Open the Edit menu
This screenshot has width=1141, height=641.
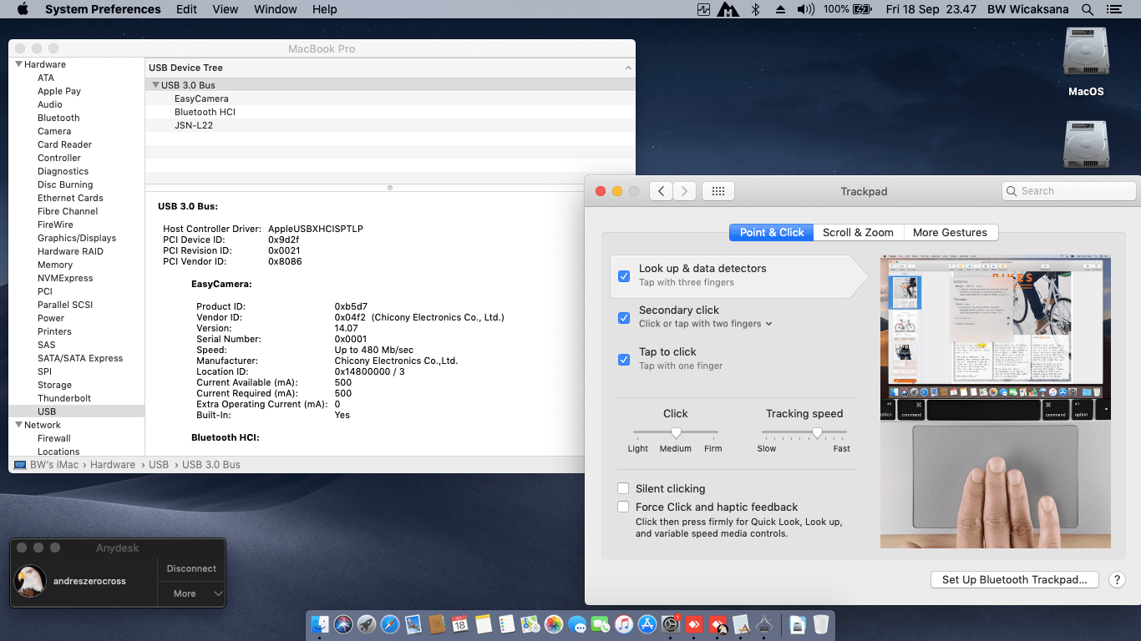click(x=187, y=9)
